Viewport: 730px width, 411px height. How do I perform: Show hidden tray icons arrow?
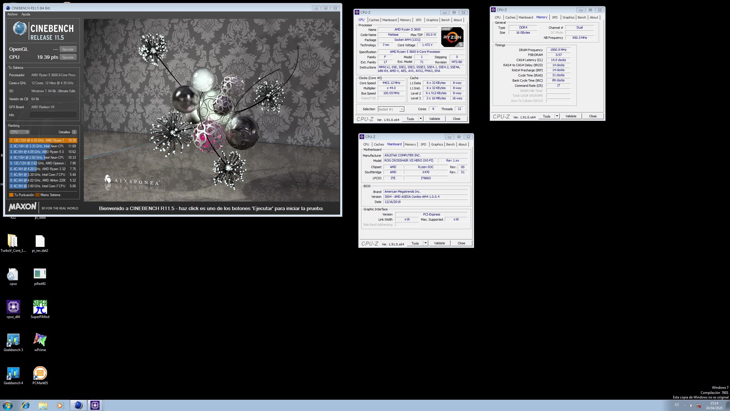(x=685, y=406)
